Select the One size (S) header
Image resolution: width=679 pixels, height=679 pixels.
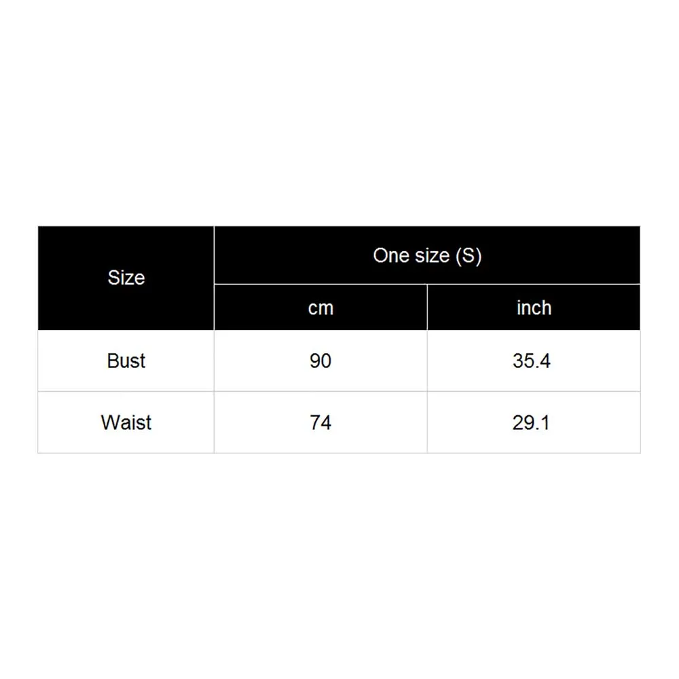[x=427, y=255]
